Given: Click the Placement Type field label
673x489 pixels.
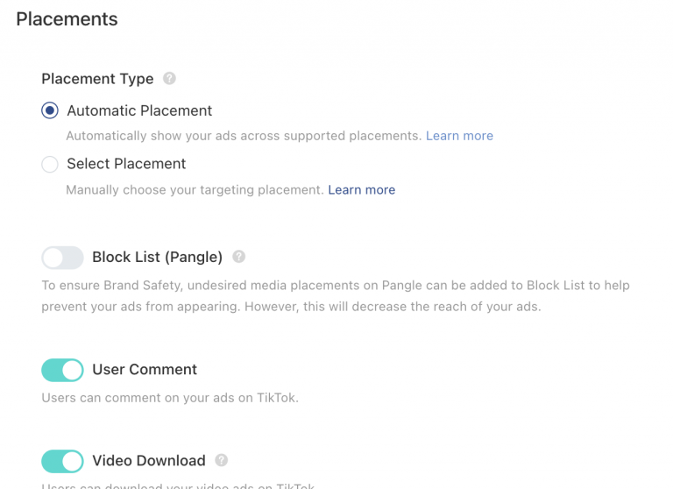Looking at the screenshot, I should 97,79.
